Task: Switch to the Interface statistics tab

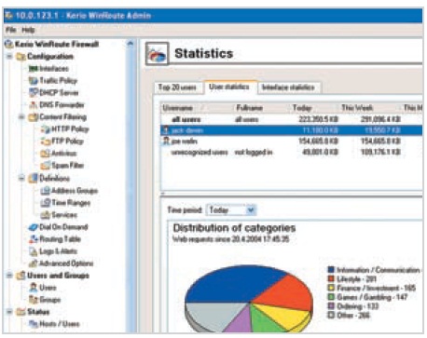Action: pos(288,88)
